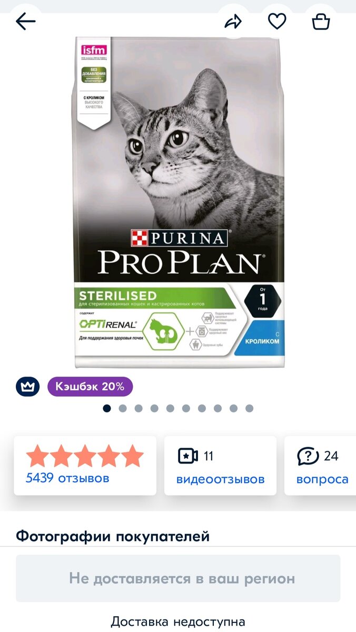Go back with the left arrow icon
Viewport: 356px width, 632px height.
(x=26, y=21)
